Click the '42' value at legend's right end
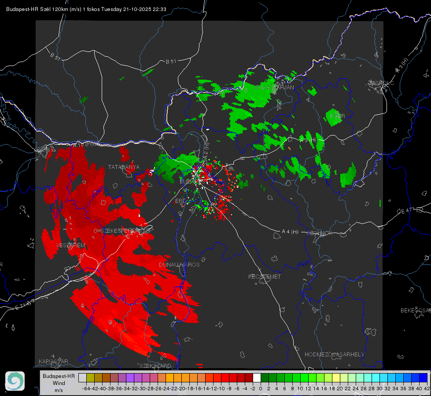Viewport: 431px width, 396px height. click(x=427, y=389)
